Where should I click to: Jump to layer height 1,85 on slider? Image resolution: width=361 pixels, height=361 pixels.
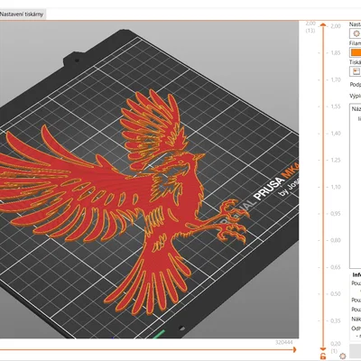click(336, 53)
